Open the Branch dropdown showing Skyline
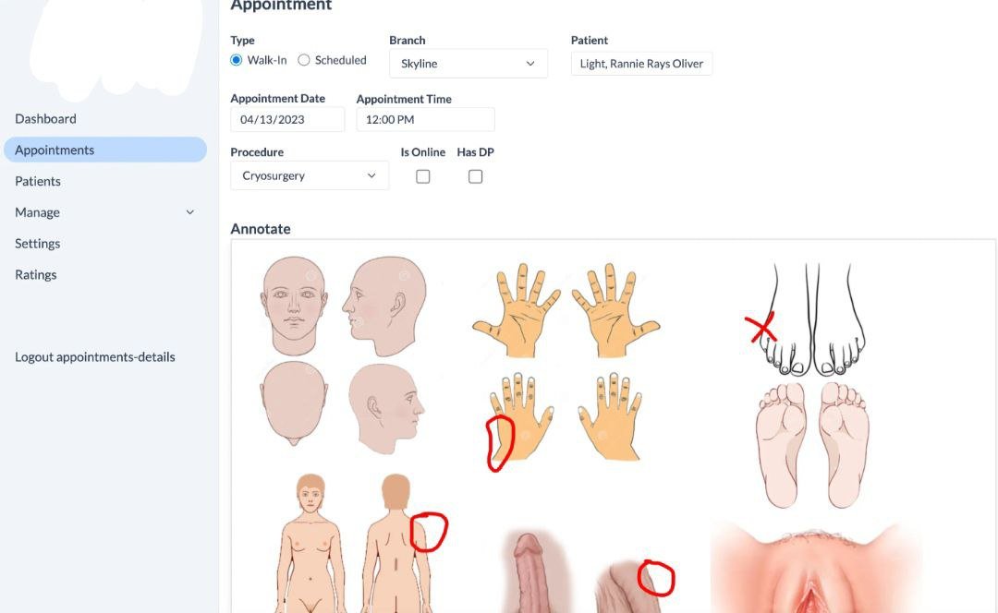This screenshot has height=613, width=998. pyautogui.click(x=469, y=64)
